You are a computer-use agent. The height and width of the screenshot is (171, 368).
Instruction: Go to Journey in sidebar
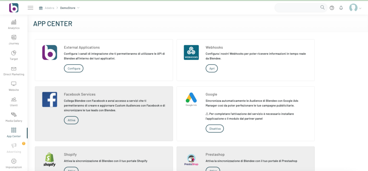(x=14, y=40)
